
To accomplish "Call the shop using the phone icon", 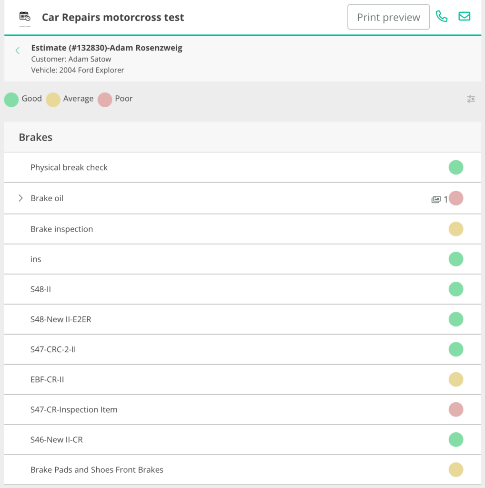I will tap(442, 17).
